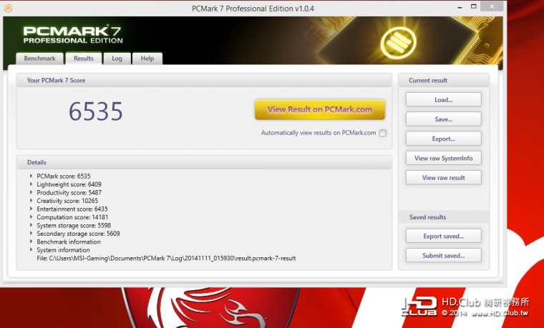Maximize the PCMark 7 window
The image size is (544, 328).
coord(474,6)
